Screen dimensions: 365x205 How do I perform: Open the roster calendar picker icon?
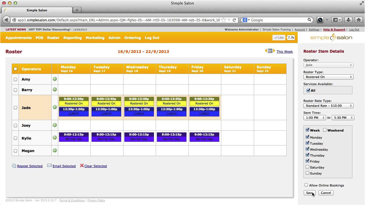click(270, 51)
